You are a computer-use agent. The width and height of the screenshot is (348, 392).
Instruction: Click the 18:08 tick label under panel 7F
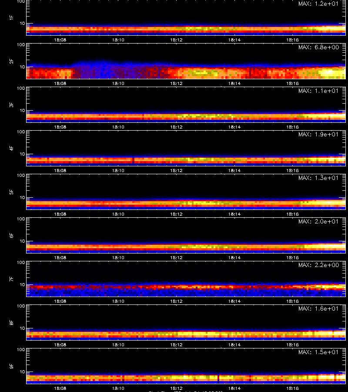60,301
